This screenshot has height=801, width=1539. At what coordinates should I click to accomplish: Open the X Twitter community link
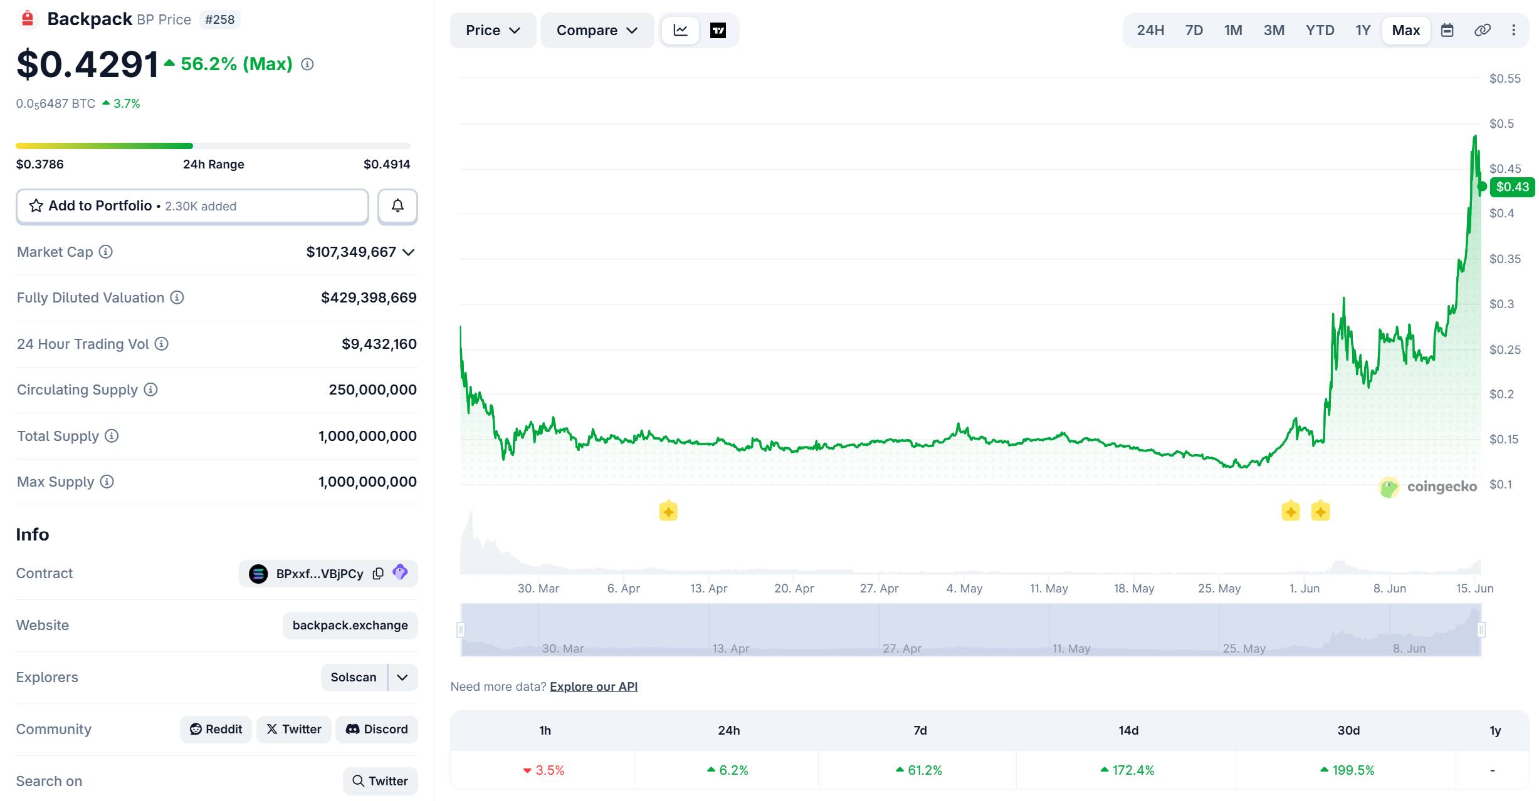click(294, 730)
